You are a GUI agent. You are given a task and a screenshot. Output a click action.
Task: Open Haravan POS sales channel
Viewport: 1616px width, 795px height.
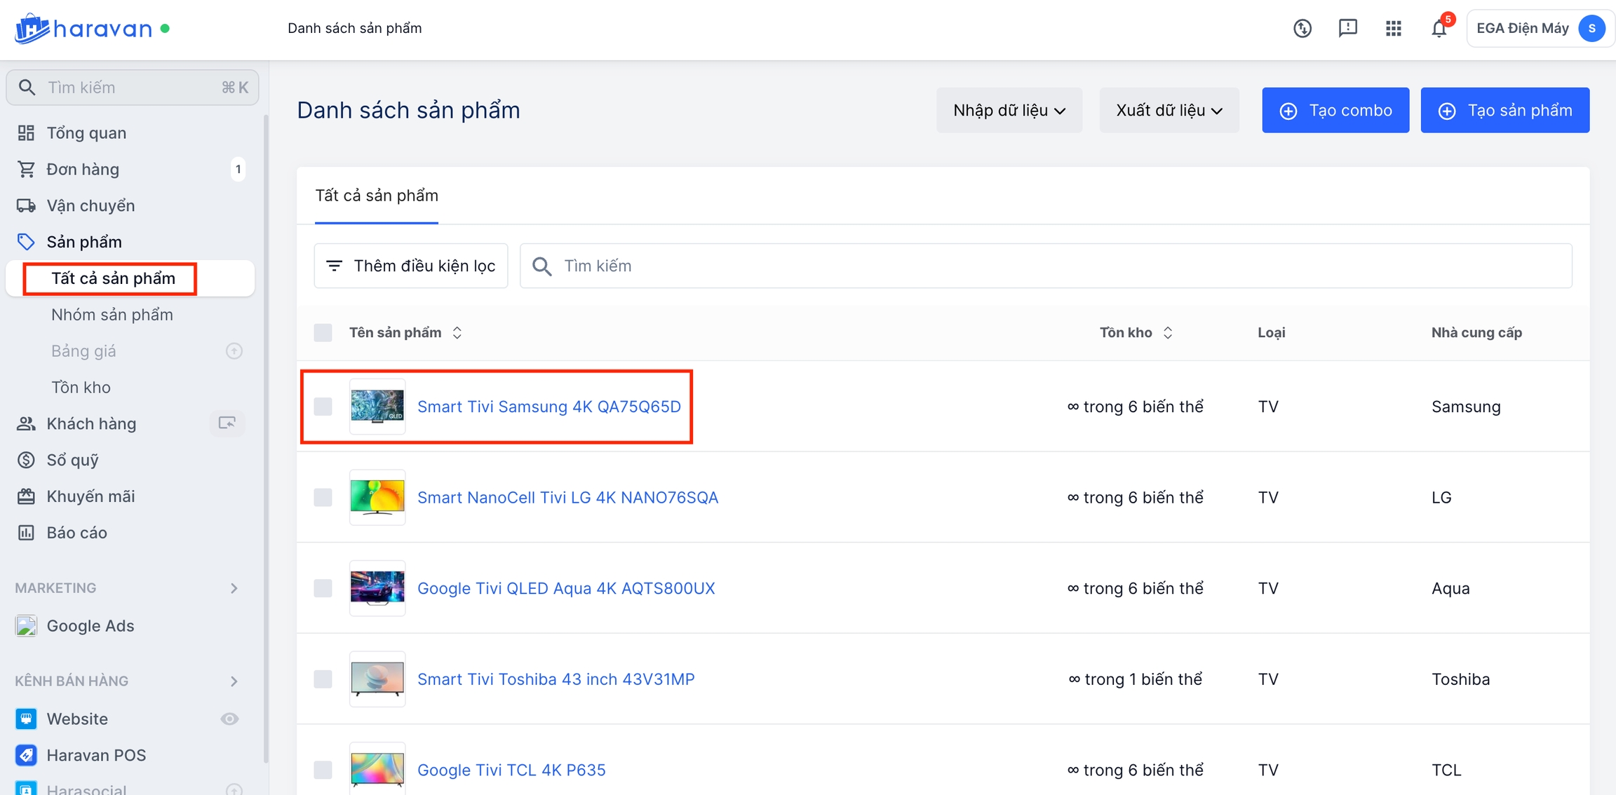pyautogui.click(x=96, y=755)
